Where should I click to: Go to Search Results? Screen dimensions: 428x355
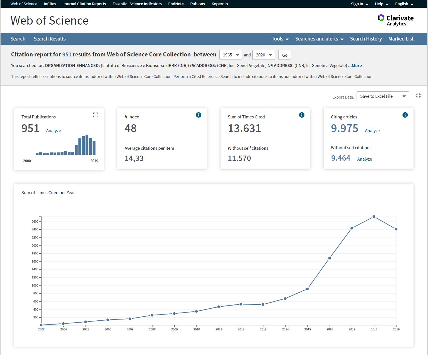(x=50, y=39)
